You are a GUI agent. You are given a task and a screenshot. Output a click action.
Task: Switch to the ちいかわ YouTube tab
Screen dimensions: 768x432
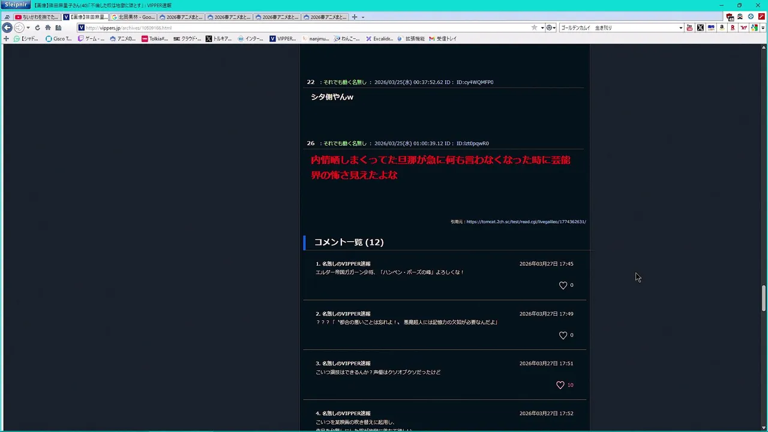pyautogui.click(x=37, y=17)
